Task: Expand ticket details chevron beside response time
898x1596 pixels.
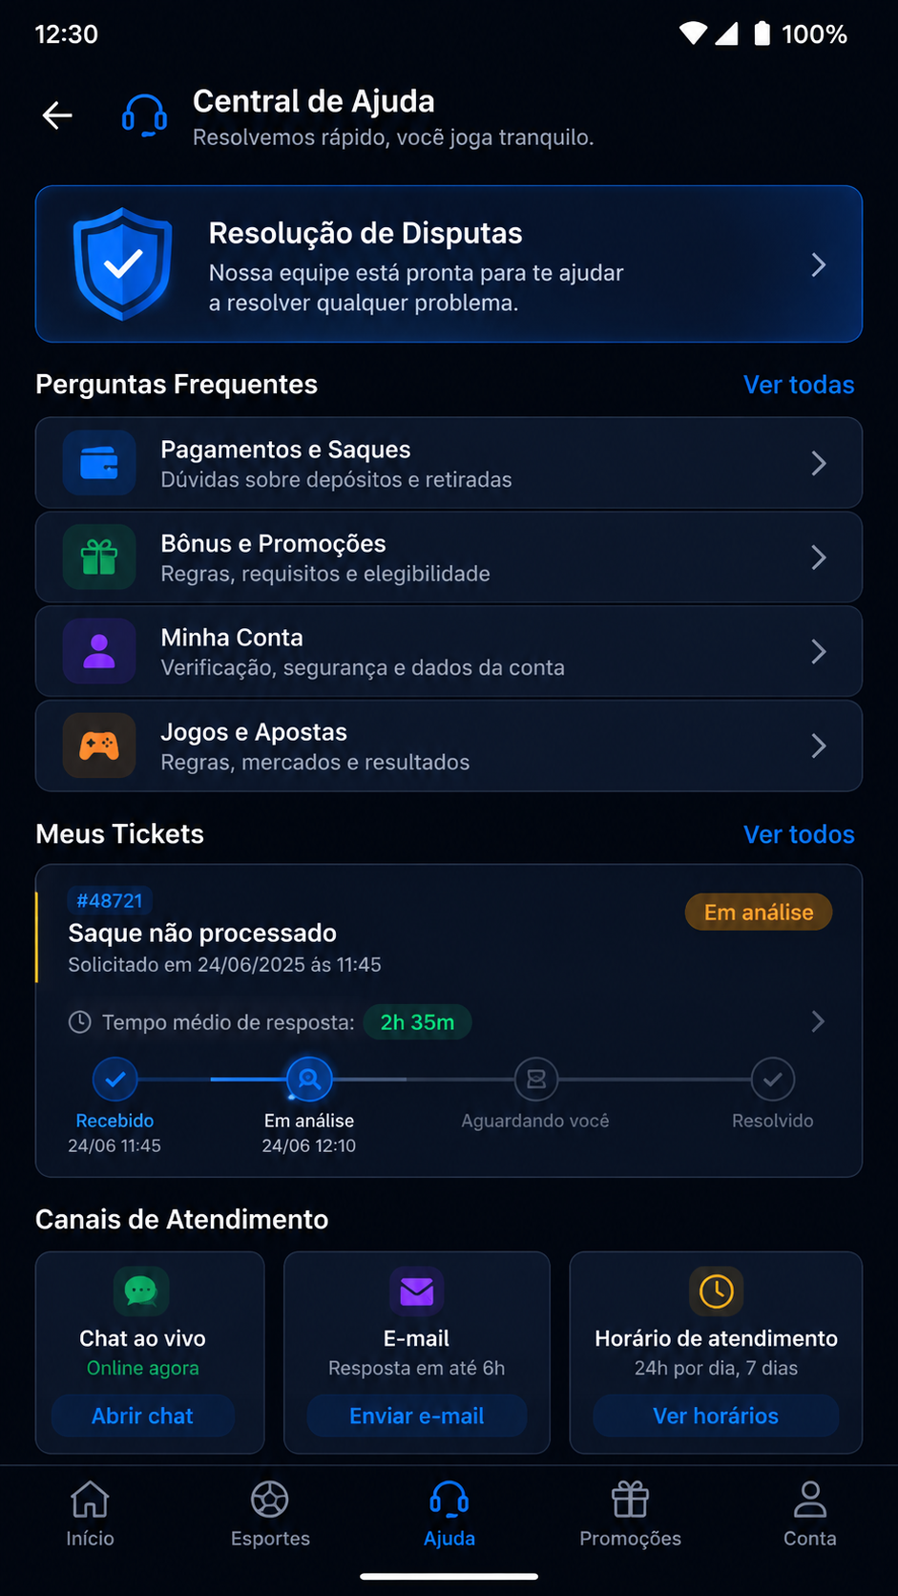Action: [x=818, y=1022]
